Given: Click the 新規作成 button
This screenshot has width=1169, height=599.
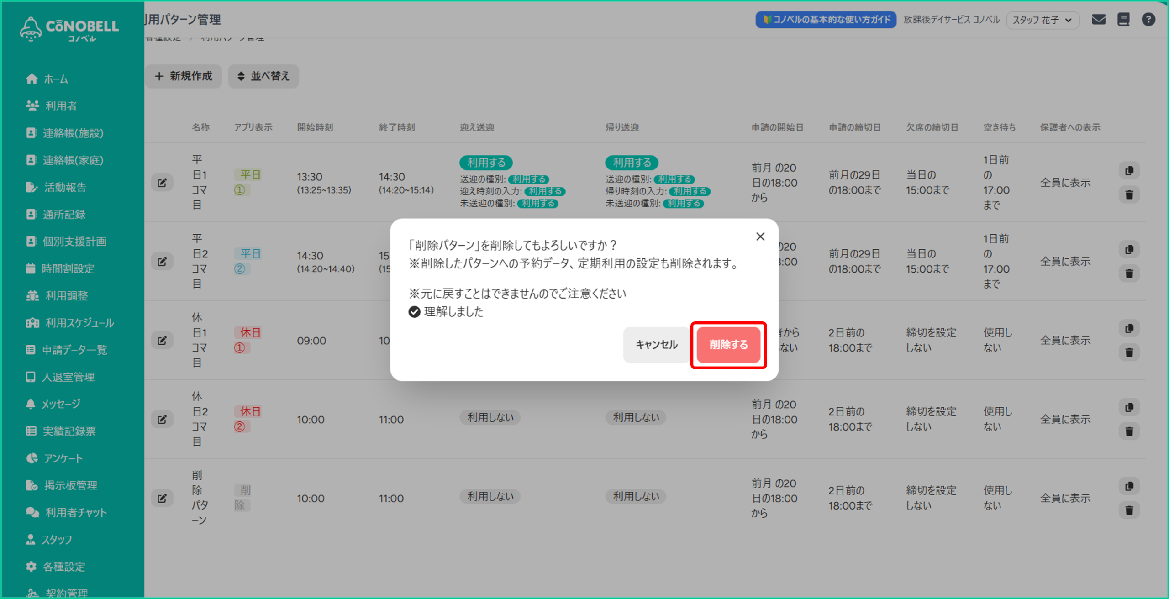Looking at the screenshot, I should tap(184, 76).
